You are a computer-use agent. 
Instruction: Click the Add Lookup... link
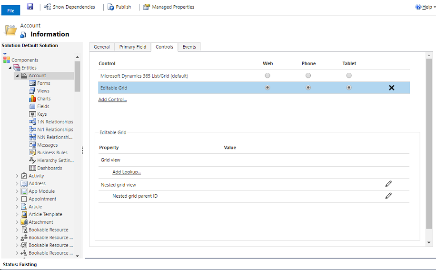127,172
